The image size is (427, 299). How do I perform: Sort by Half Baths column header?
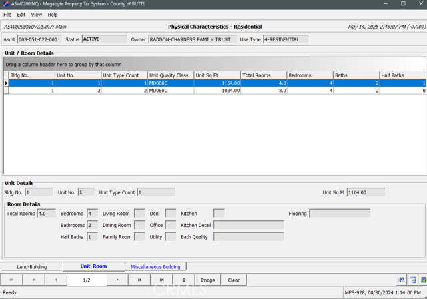click(x=402, y=75)
